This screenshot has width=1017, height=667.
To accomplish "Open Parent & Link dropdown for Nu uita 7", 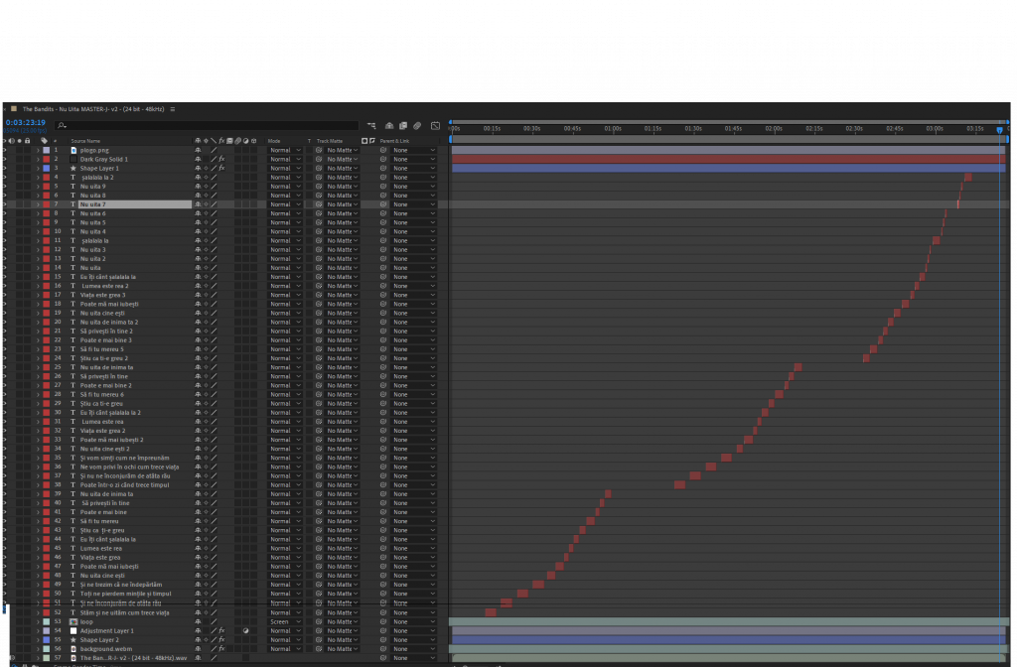I will point(414,204).
